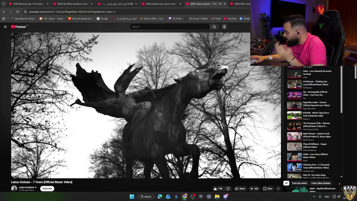Screen dimensions: 357x201
Task: Open the Google bookmark
Action: tap(102, 18)
